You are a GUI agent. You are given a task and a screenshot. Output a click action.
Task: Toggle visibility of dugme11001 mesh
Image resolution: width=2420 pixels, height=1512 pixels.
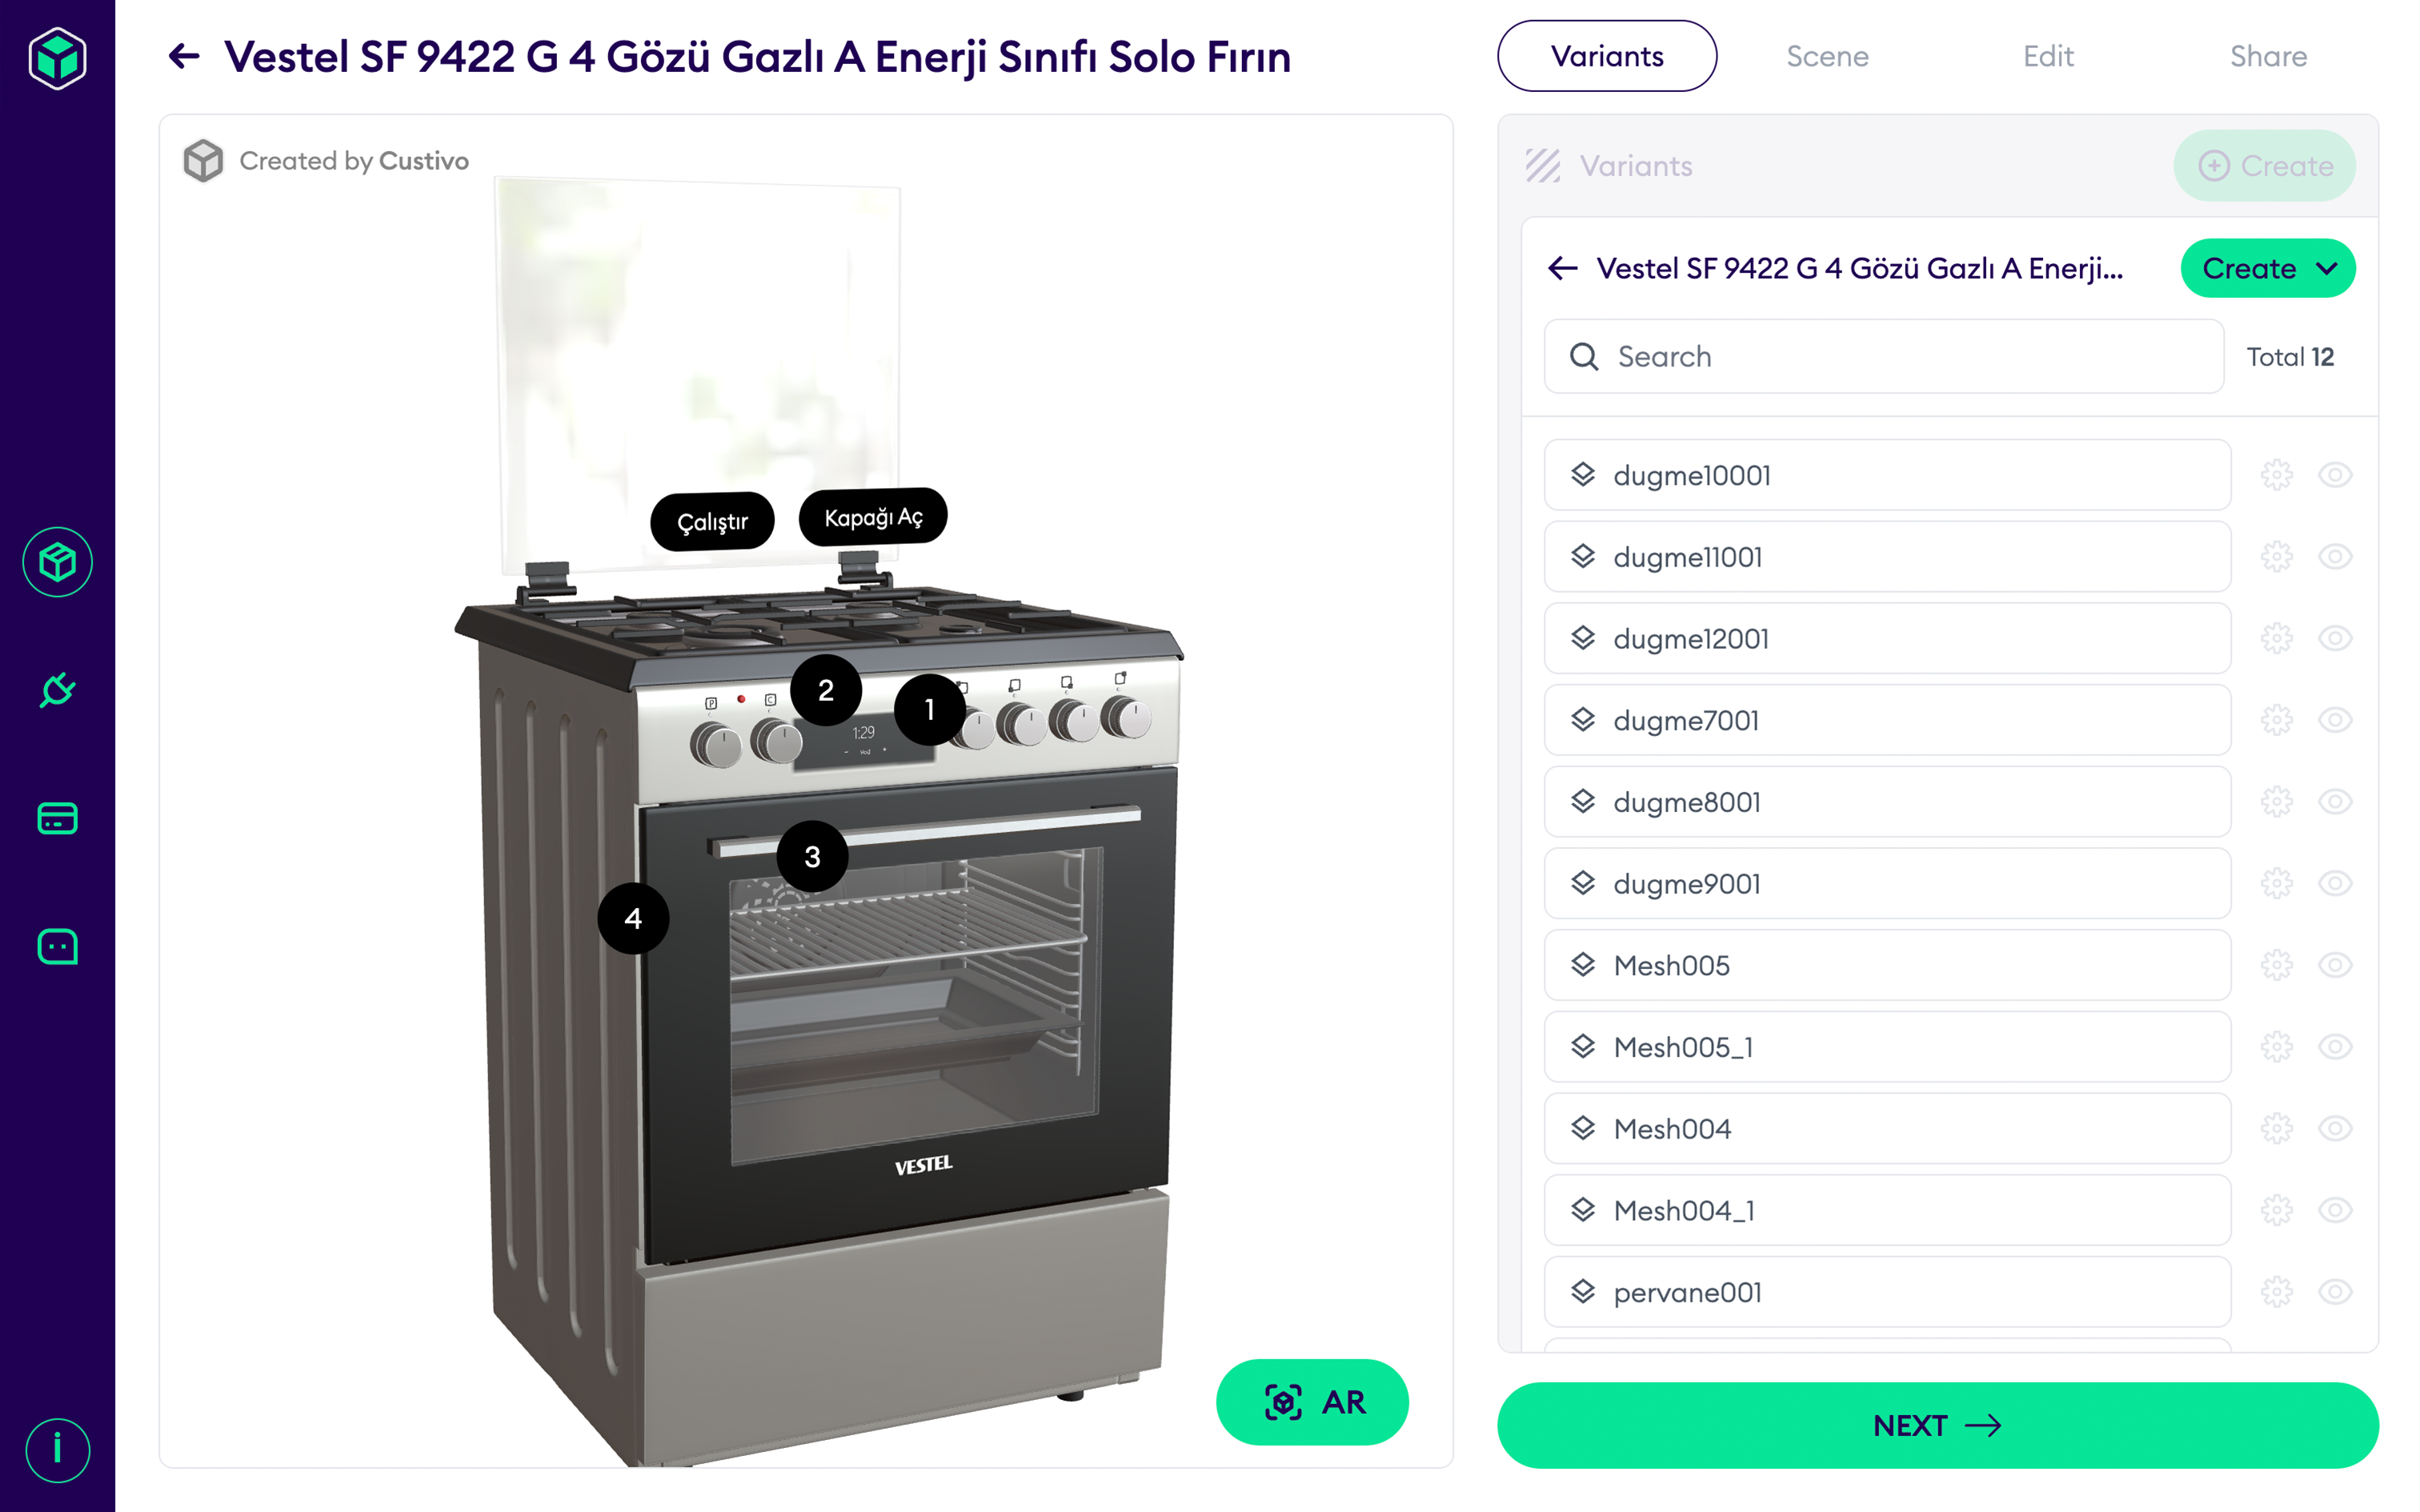2335,557
